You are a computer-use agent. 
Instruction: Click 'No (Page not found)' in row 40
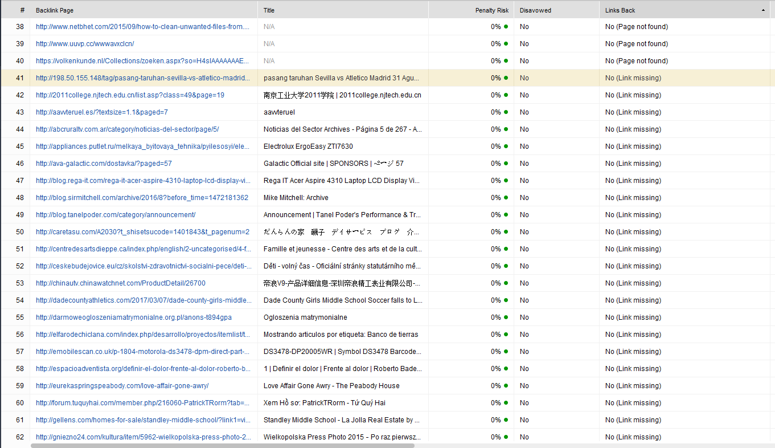coord(637,61)
